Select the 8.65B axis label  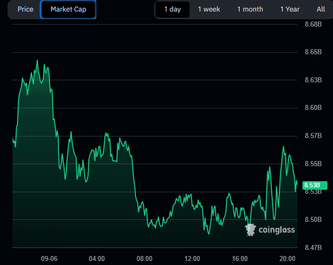pos(312,52)
